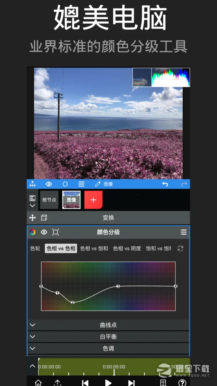The height and width of the screenshot is (386, 217).
Task: Open the node hierarchy icon
Action: pos(33,184)
